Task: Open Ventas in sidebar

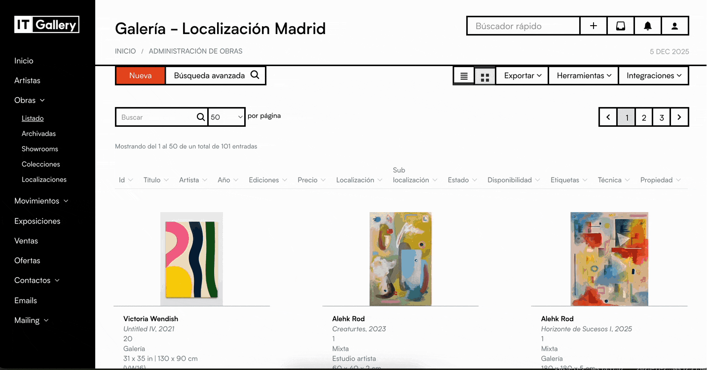Action: click(x=26, y=241)
